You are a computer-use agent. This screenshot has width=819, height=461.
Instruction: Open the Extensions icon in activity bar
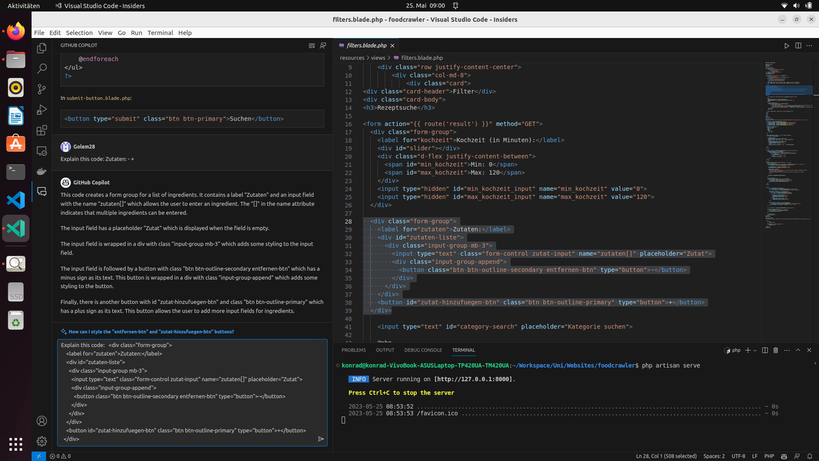(x=41, y=130)
